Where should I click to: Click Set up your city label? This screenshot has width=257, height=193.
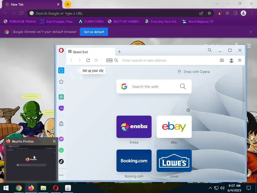93,71
